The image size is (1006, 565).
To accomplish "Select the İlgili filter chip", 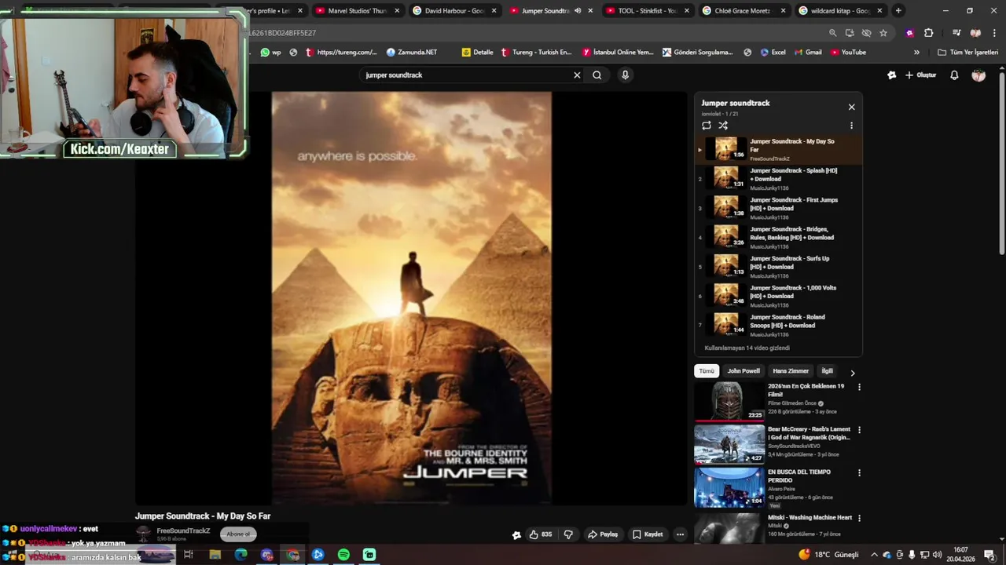I will 827,371.
